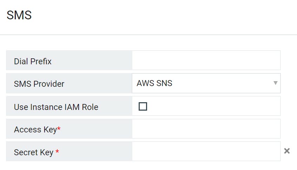Screen dimensions: 297x170
Task: Click the red asterisk next to Secret Key
Action: [x=57, y=152]
